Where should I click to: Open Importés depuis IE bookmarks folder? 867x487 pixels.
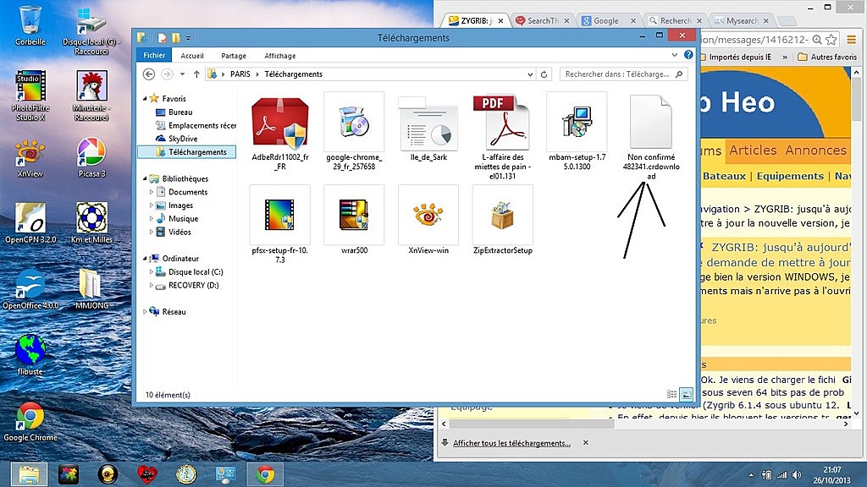pos(736,57)
